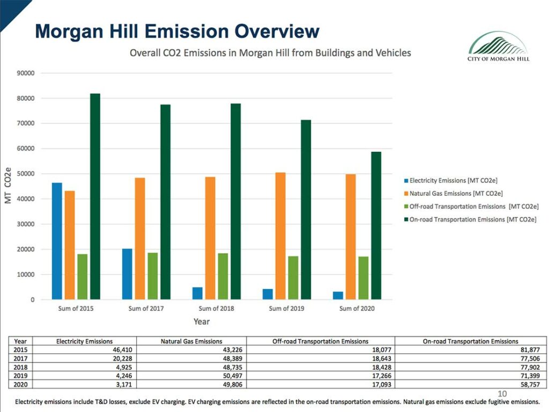Click the Morgan Hill Emission Overview title

coord(177,31)
